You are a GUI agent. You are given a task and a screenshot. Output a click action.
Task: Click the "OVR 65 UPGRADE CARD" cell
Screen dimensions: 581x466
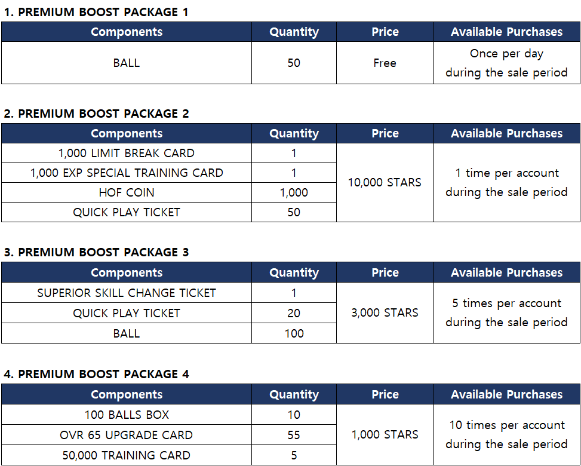coord(127,435)
